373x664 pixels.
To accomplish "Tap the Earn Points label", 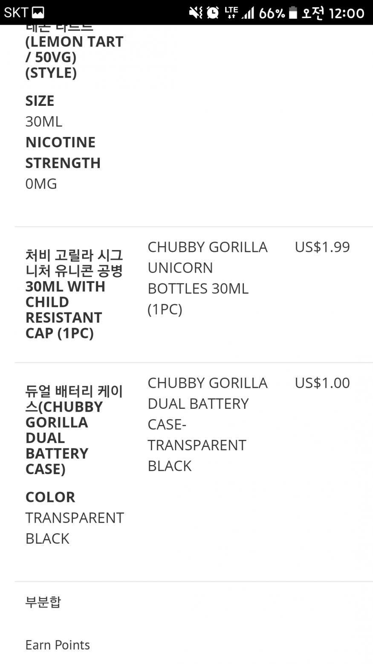I will [58, 645].
